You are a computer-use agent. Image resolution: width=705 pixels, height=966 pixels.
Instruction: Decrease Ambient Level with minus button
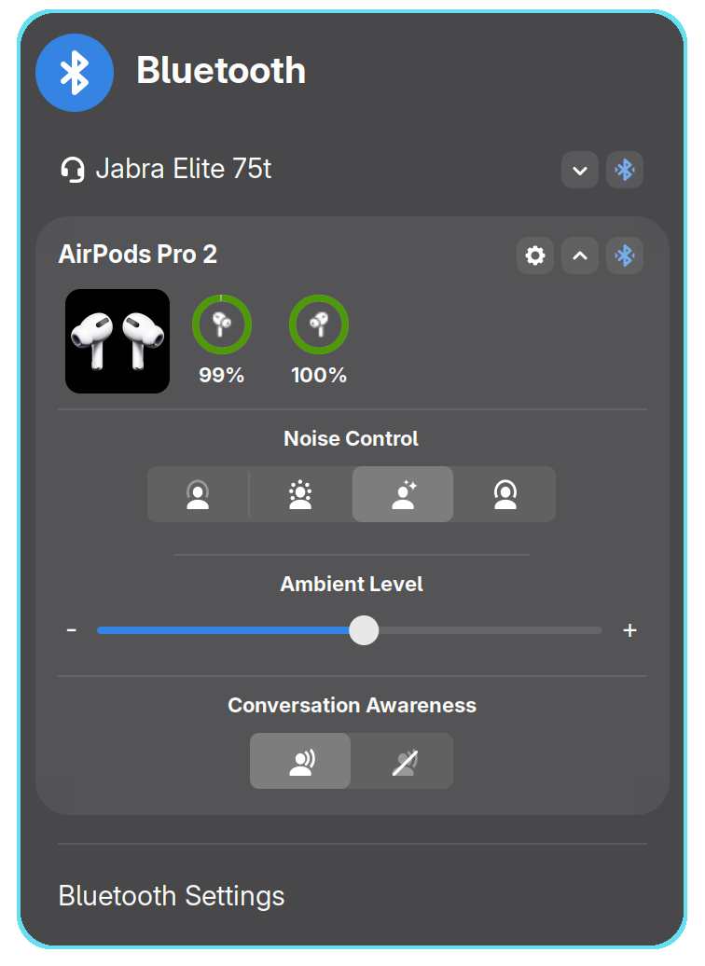(72, 630)
